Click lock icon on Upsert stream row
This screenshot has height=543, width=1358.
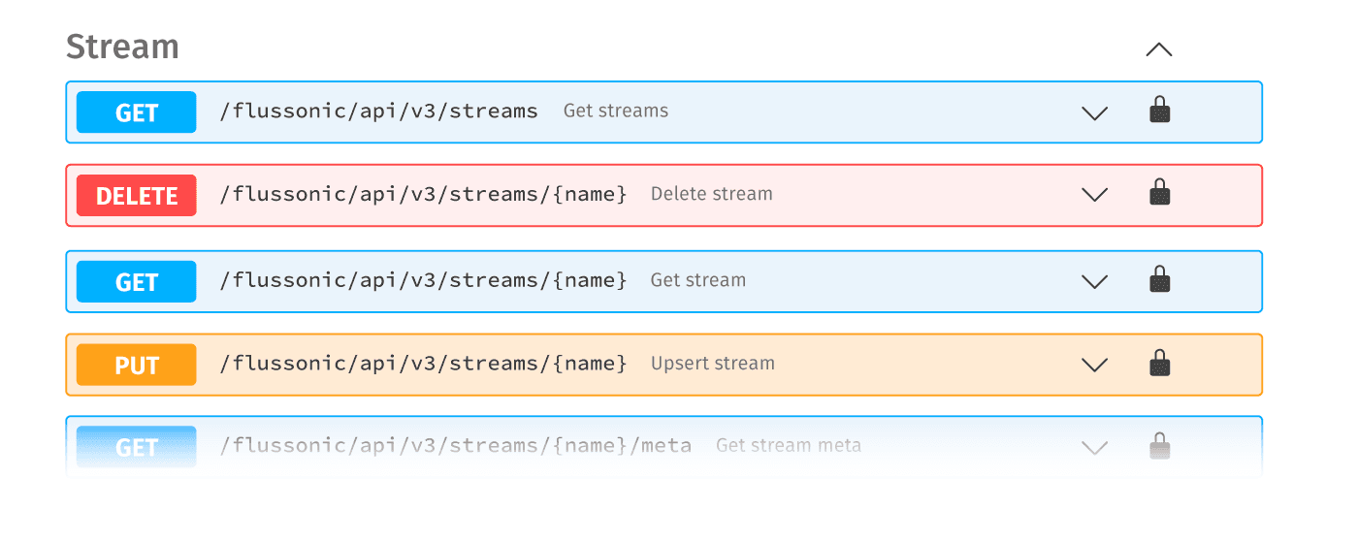(1160, 364)
